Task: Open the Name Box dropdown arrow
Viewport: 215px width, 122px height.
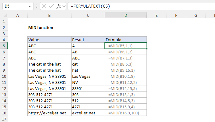Action: click(30, 6)
